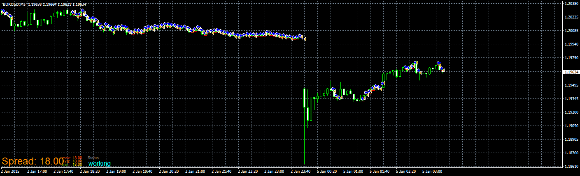
Task: Click the 2 Jan 17:00 time label
Action: [37, 171]
